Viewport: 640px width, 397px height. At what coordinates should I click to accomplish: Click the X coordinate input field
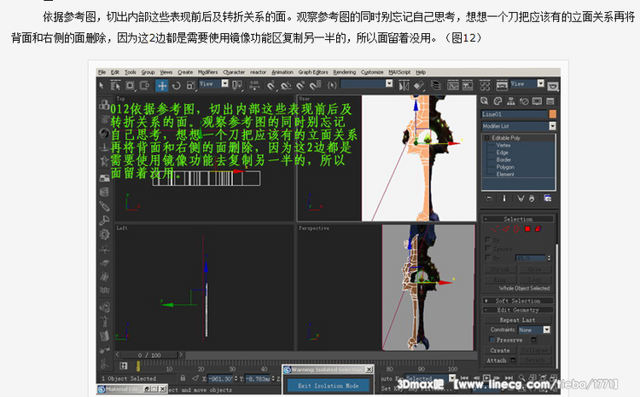pyautogui.click(x=220, y=378)
